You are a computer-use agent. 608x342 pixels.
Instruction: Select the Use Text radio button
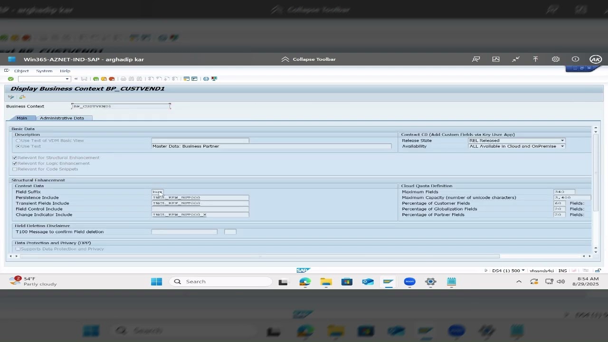19,146
